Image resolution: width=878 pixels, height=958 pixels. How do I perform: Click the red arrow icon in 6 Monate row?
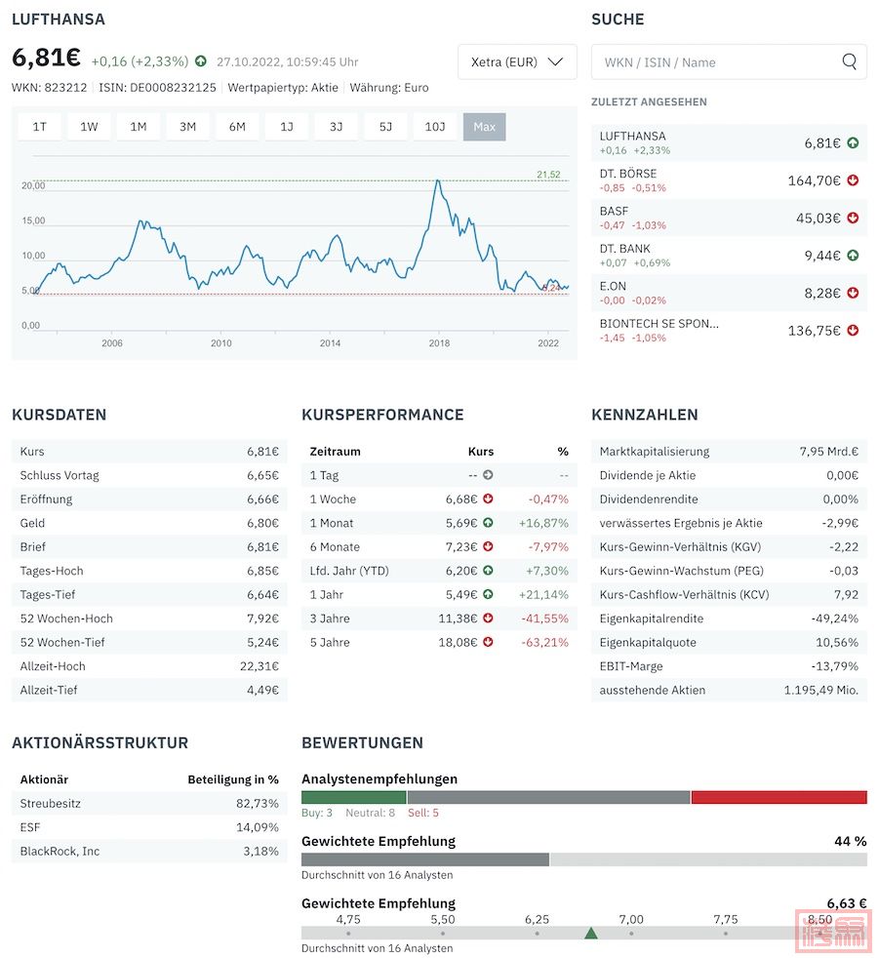click(x=488, y=546)
